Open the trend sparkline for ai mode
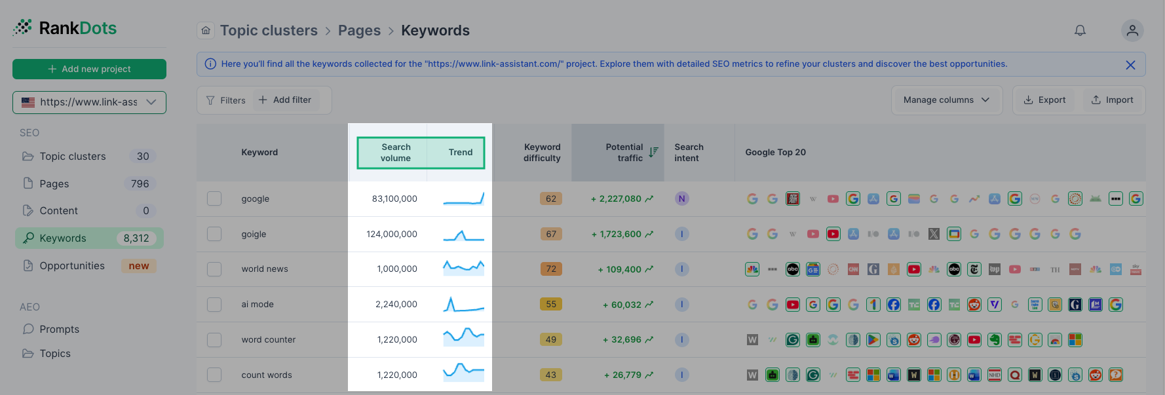This screenshot has width=1165, height=395. (464, 304)
